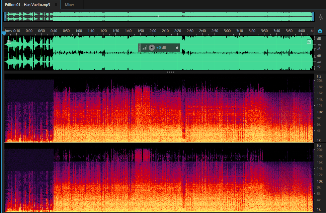
Task: Click 2:20 on the time ruler
Action: (x=177, y=31)
